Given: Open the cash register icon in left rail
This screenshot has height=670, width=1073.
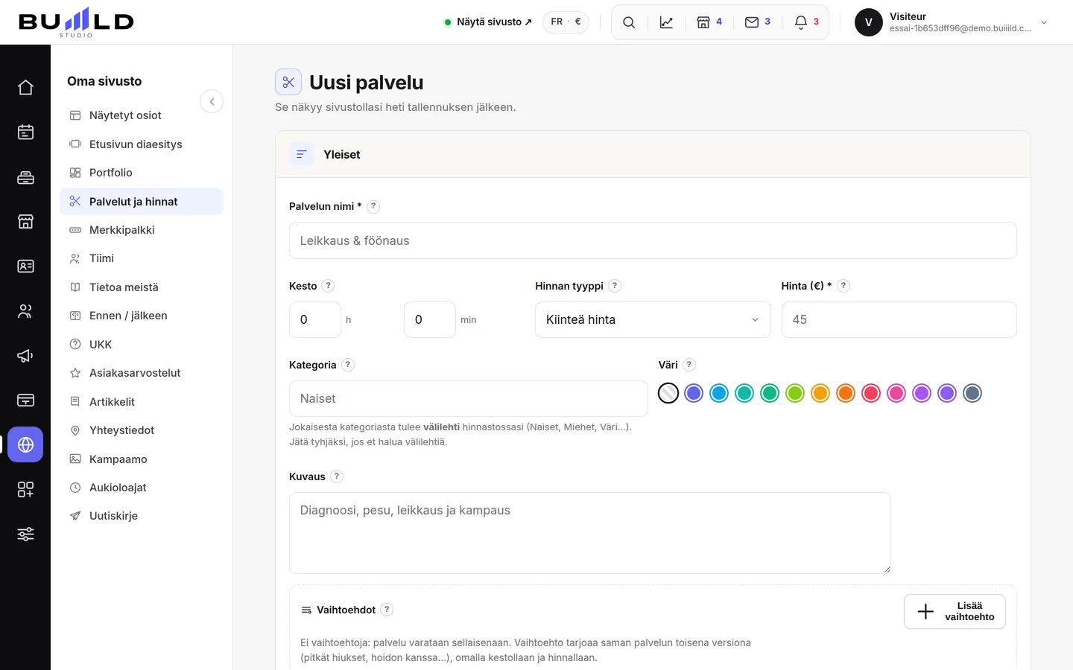Looking at the screenshot, I should click(25, 177).
